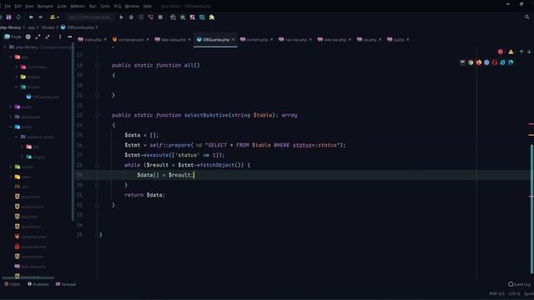Open the Refactor menu
This screenshot has width=534, height=300.
click(78, 6)
